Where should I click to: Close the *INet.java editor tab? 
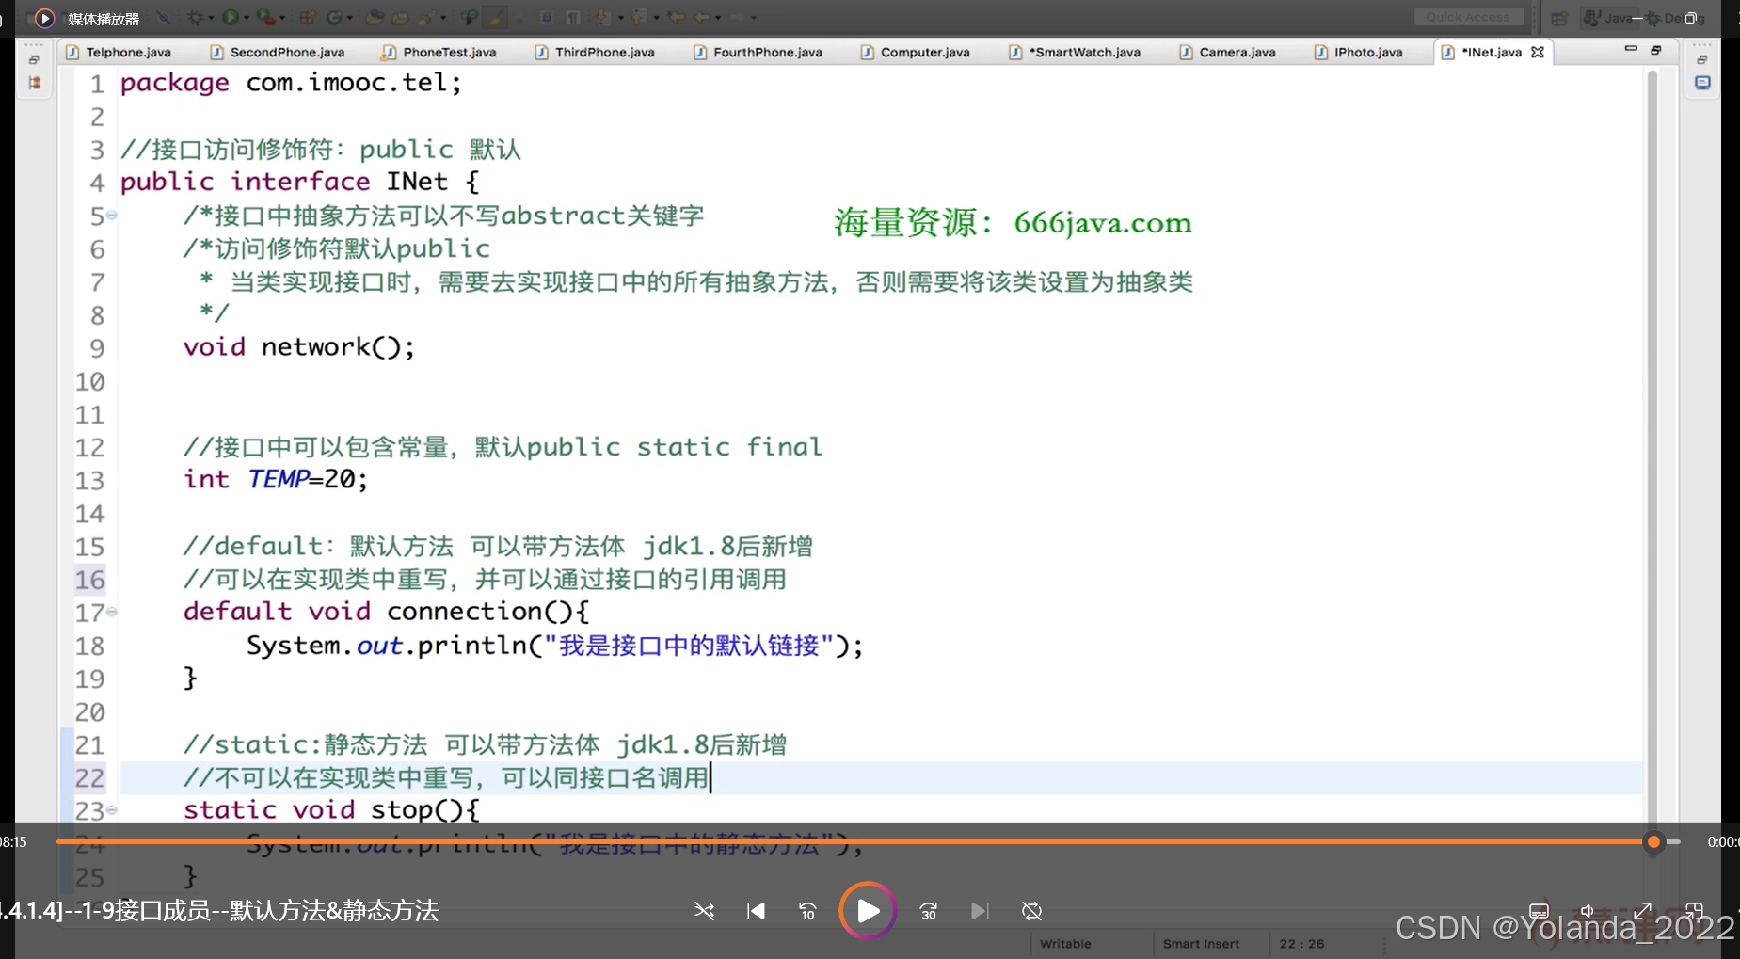tap(1538, 52)
